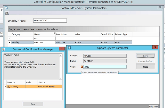Click Close in the Validation Failed dialog
This screenshot has height=108, width=165.
pyautogui.click(x=33, y=104)
